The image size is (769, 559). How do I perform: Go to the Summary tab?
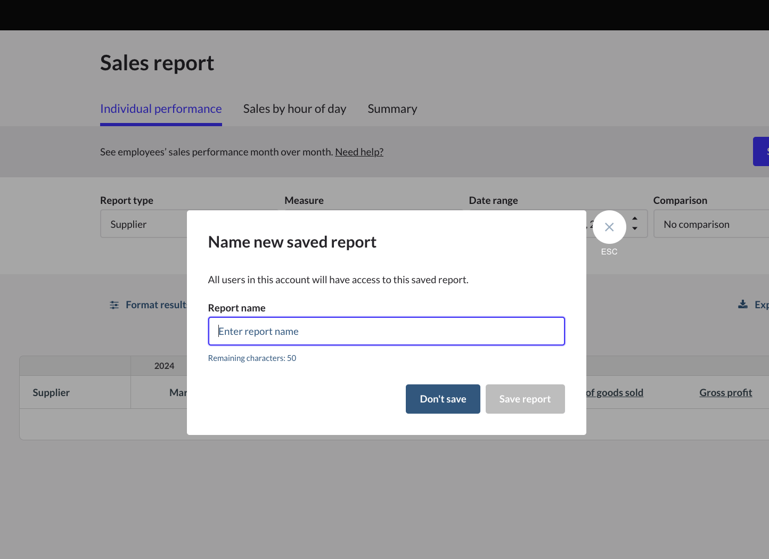coord(392,109)
